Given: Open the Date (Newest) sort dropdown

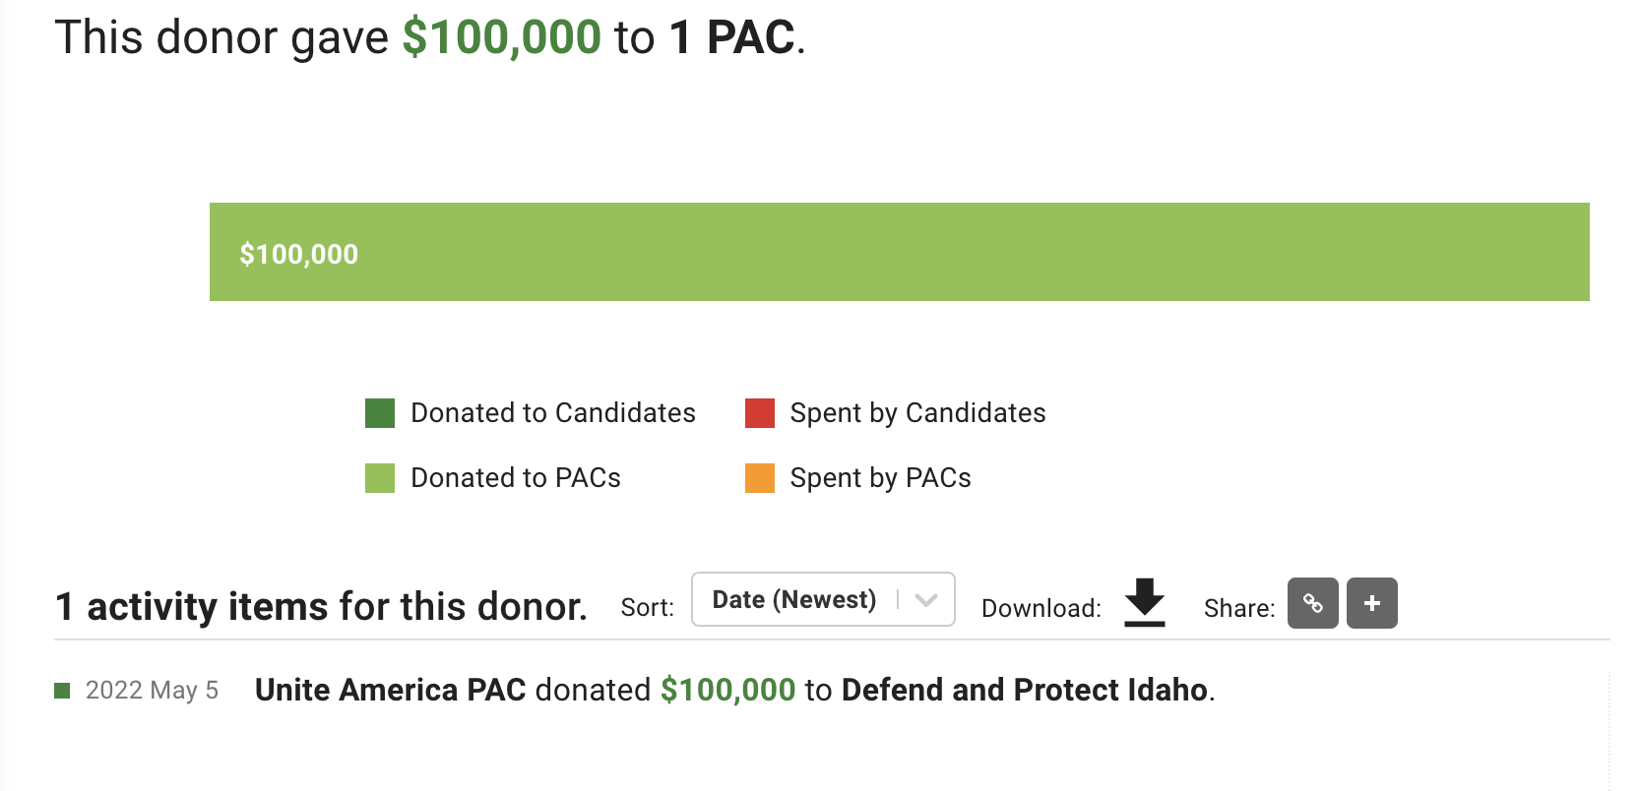Looking at the screenshot, I should coord(823,599).
